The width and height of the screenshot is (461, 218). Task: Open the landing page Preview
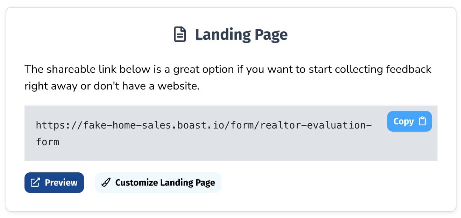coord(54,182)
